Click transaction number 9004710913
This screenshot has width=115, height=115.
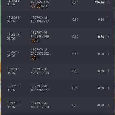coord(40,73)
